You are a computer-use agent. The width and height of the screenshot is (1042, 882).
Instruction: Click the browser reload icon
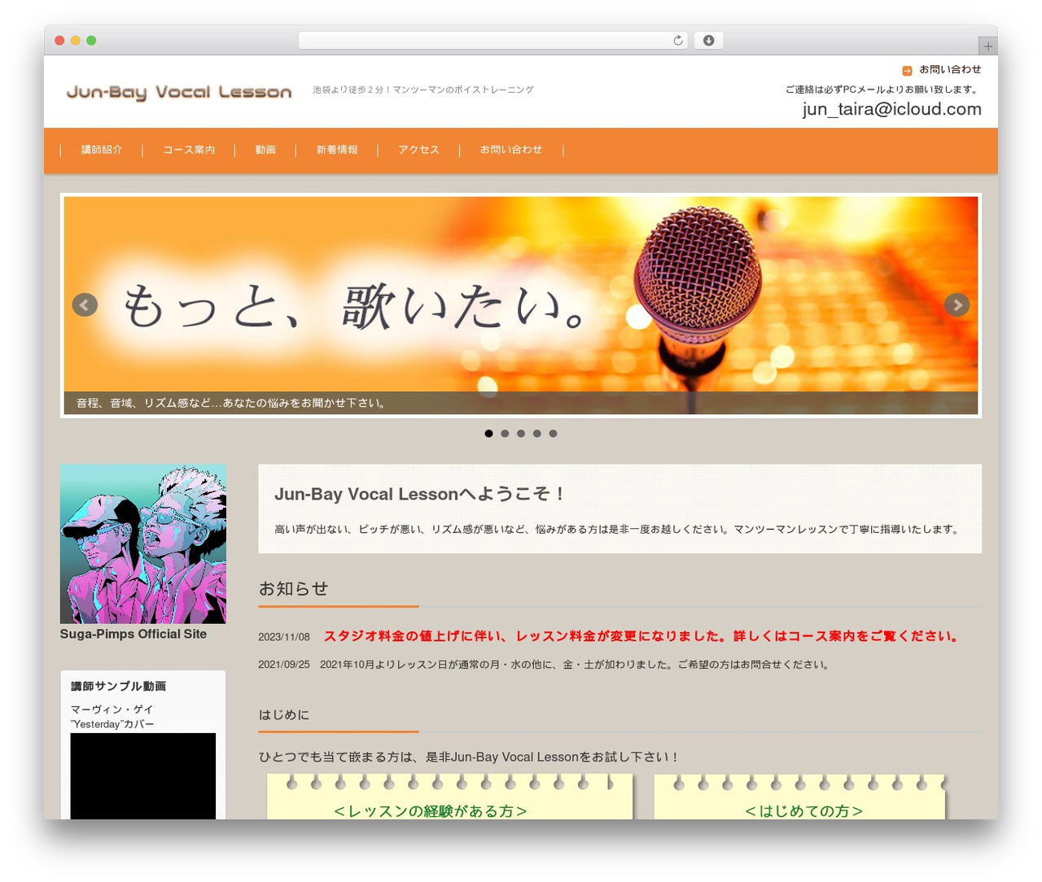click(x=677, y=41)
